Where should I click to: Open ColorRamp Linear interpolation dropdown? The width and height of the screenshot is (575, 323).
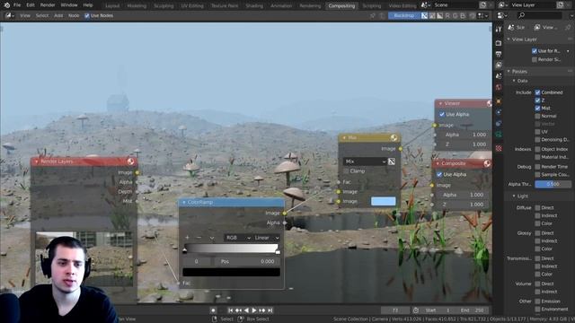coord(267,238)
